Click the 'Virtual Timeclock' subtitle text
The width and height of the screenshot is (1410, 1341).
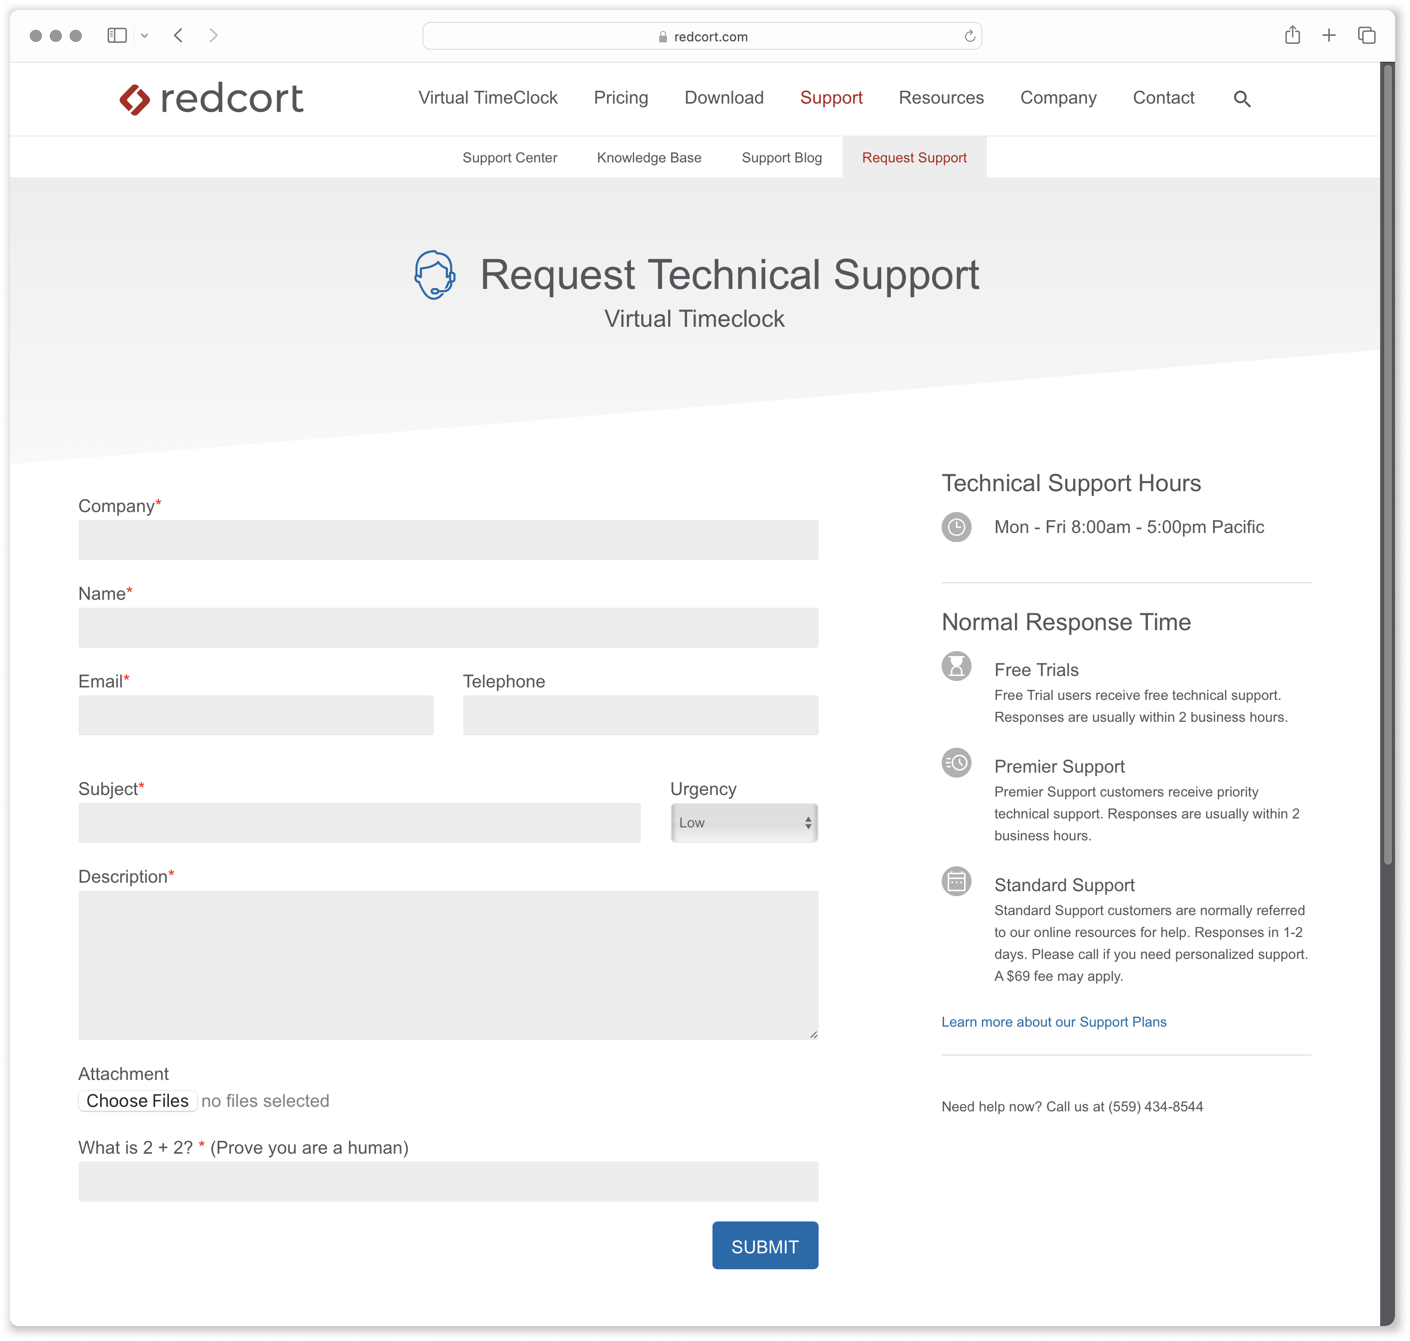(x=694, y=319)
